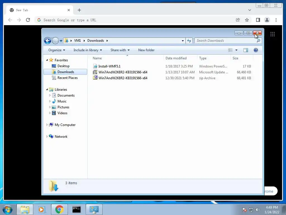The width and height of the screenshot is (286, 215).
Task: Open Desktop under Favorites
Action: [x=63, y=66]
